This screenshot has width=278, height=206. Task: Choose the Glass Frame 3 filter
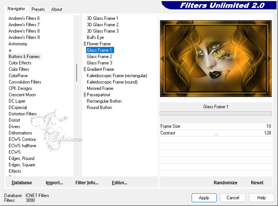(99, 63)
